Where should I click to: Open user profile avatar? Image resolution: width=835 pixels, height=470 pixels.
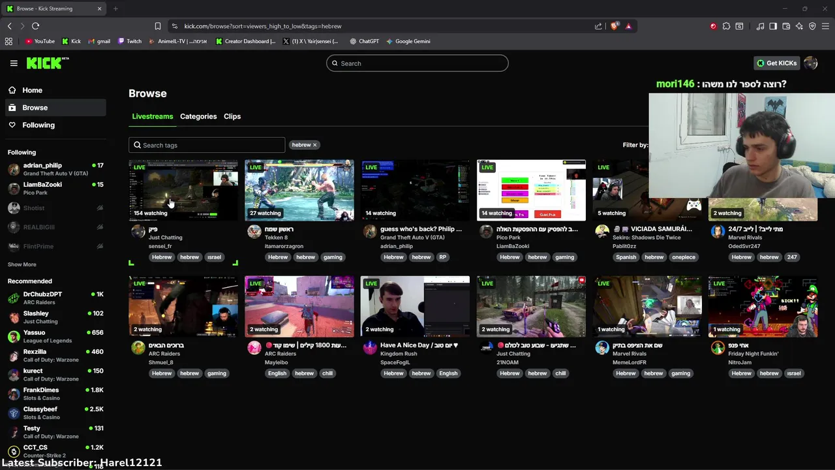click(811, 63)
